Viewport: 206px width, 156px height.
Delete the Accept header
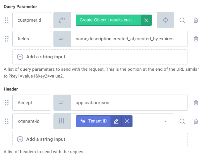(x=196, y=103)
